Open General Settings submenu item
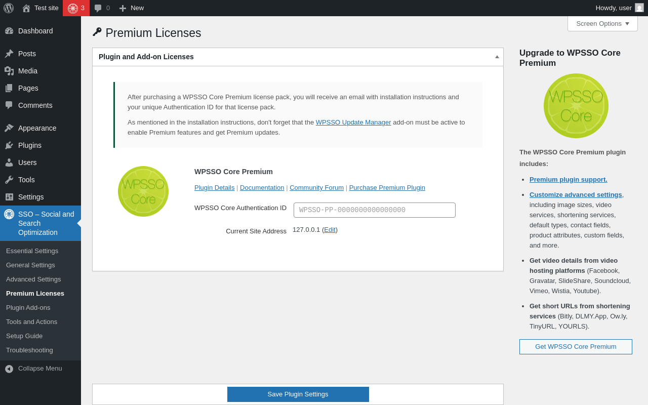Viewport: 648px width, 405px height. click(x=30, y=265)
